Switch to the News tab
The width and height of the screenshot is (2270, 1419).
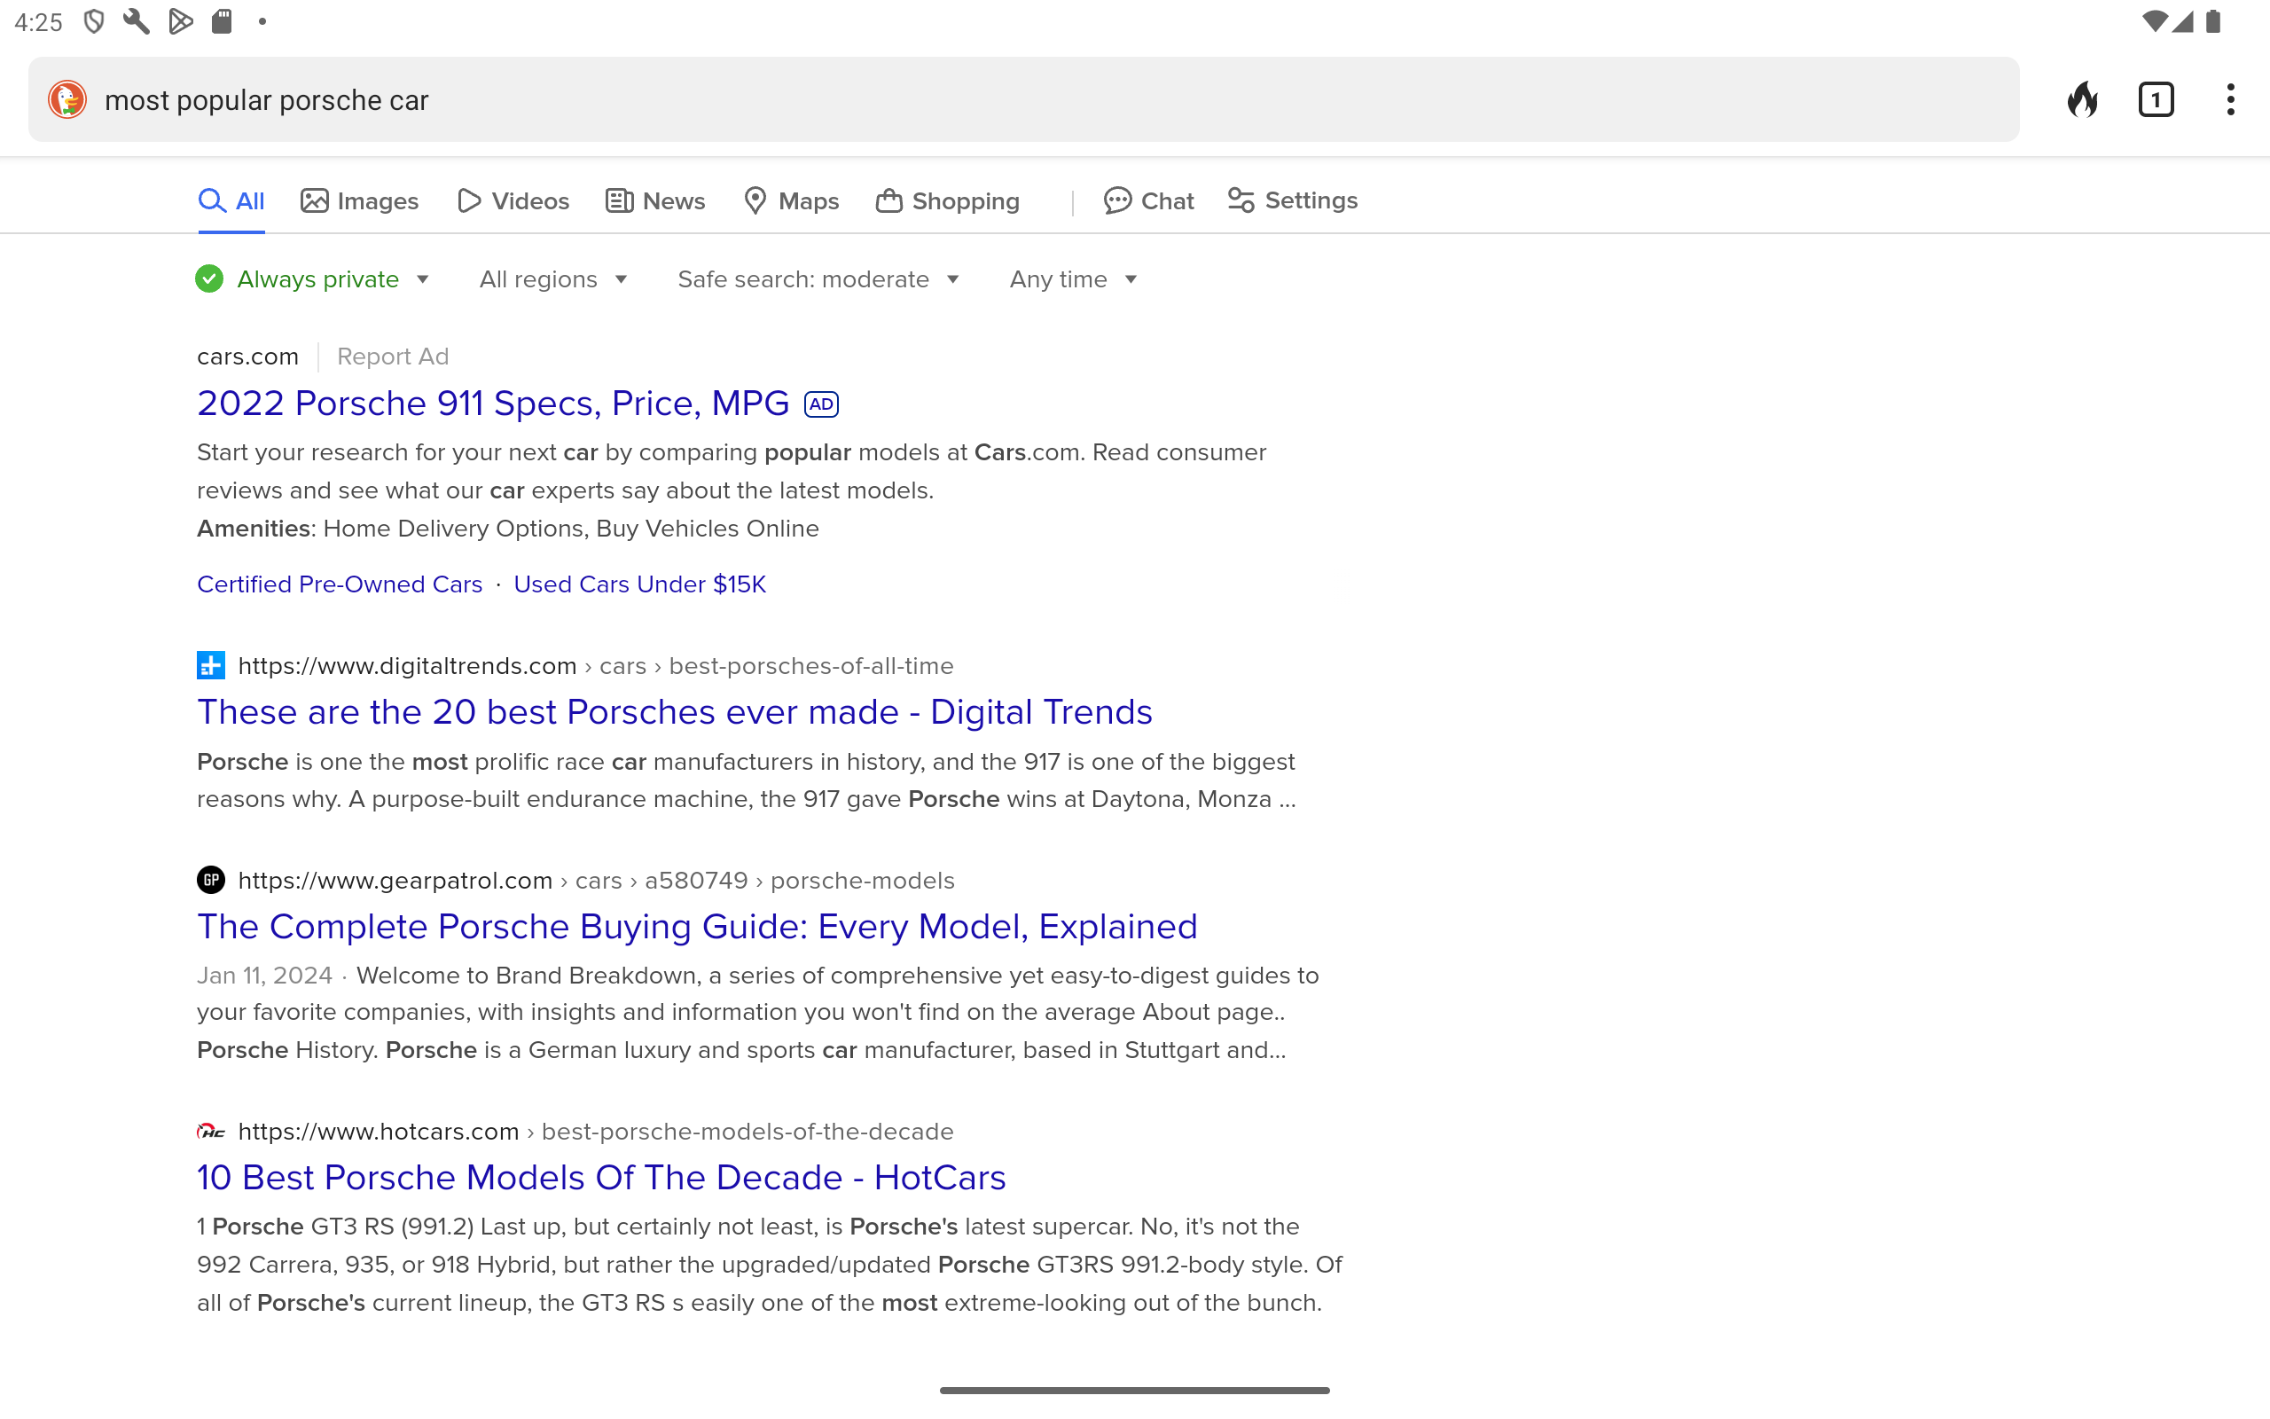click(x=654, y=200)
